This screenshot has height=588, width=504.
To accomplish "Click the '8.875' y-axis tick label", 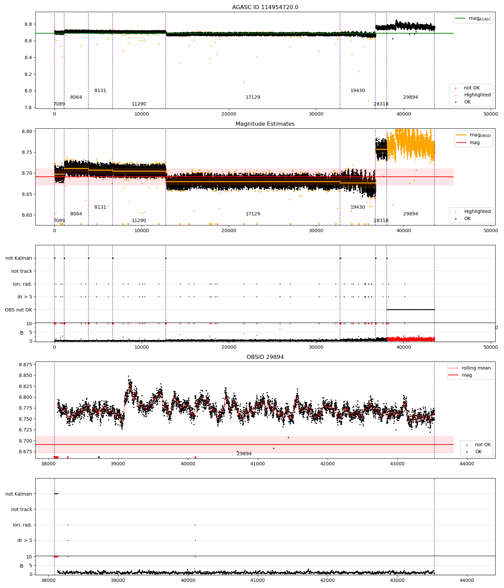I will pyautogui.click(x=26, y=365).
